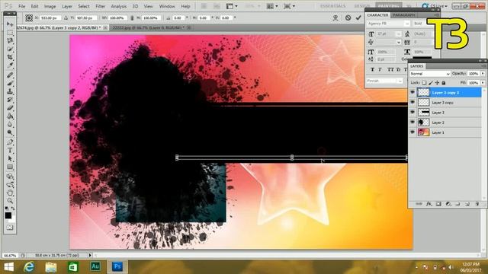Viewport: 488px width, 274px height.
Task: Open the Agency FB font family dropdown
Action: pos(406,24)
